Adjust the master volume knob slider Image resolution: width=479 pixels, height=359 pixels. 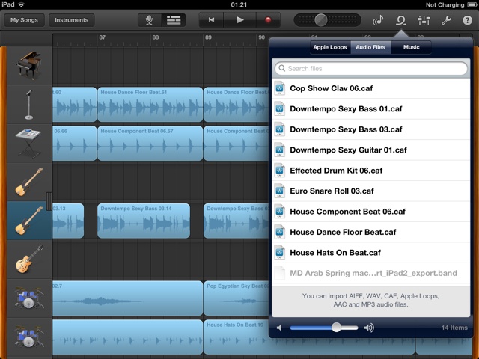click(x=321, y=20)
